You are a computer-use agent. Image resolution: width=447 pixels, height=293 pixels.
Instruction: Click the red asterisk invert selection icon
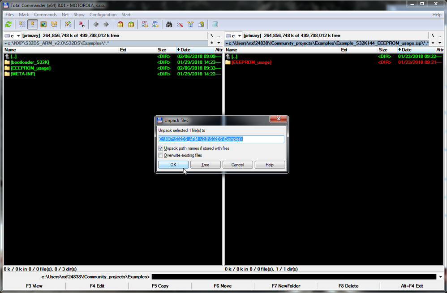click(82, 24)
